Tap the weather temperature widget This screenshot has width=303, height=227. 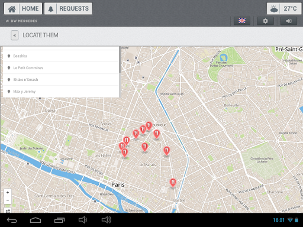click(x=284, y=9)
